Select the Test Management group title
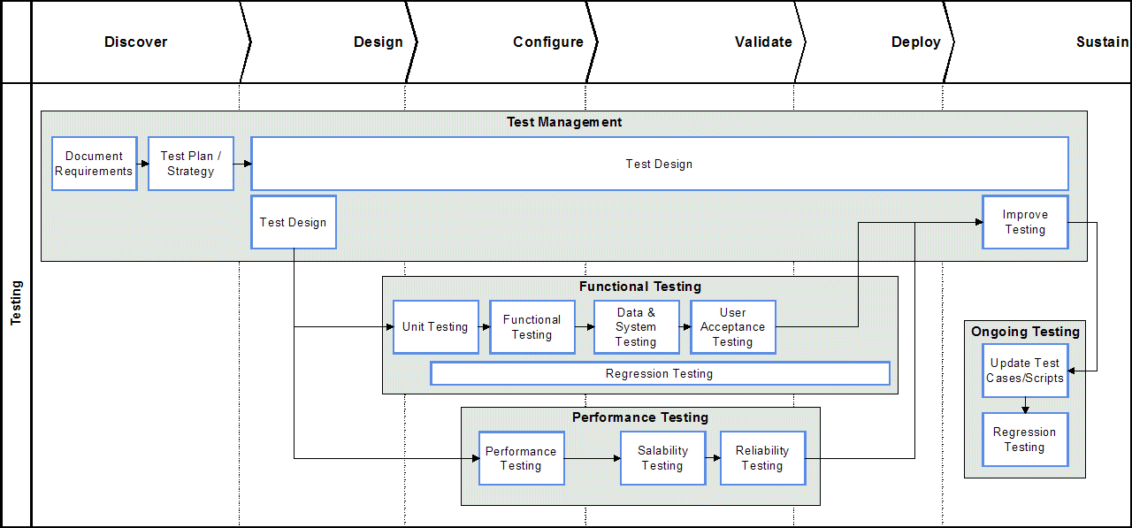The width and height of the screenshot is (1132, 528). pos(564,122)
